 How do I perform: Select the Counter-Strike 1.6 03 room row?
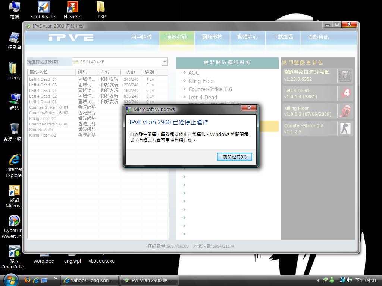point(75,124)
